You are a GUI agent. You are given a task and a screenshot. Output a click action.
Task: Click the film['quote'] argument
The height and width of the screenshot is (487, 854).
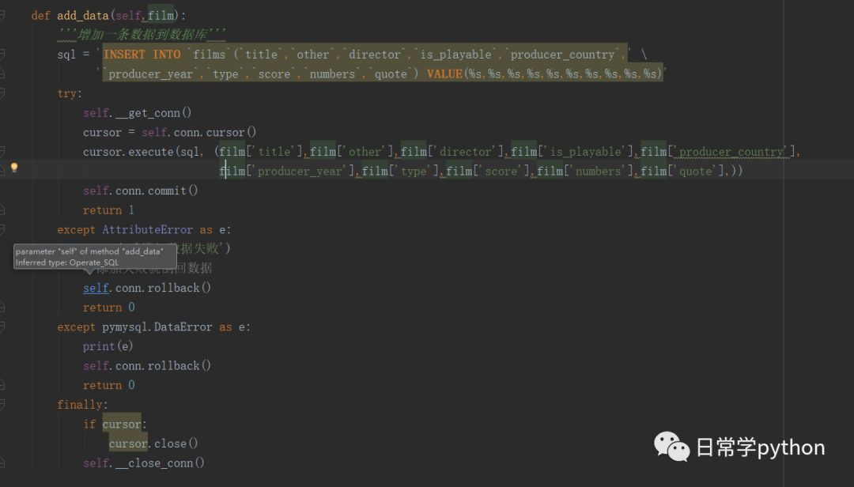tap(682, 171)
